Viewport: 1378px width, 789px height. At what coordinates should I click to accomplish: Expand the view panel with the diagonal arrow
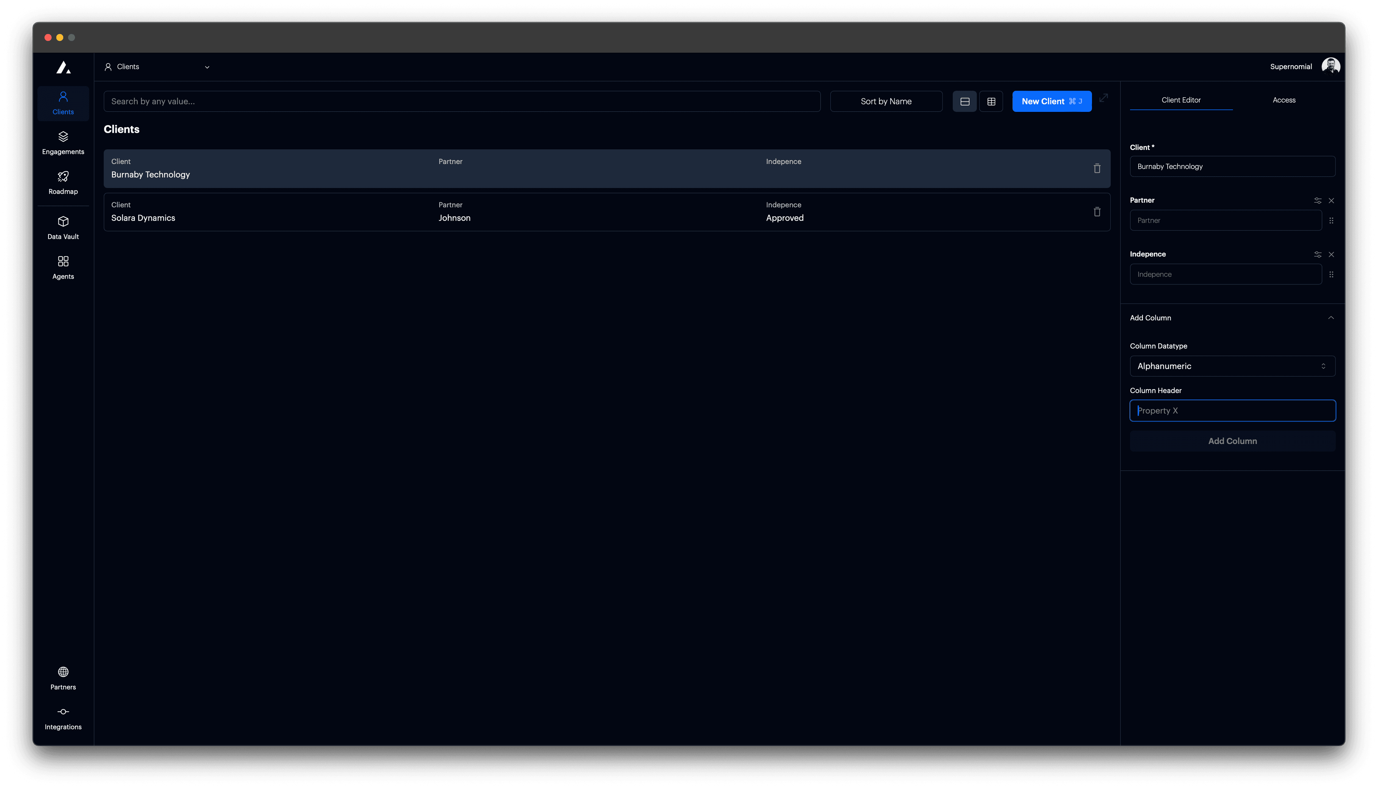(x=1104, y=99)
